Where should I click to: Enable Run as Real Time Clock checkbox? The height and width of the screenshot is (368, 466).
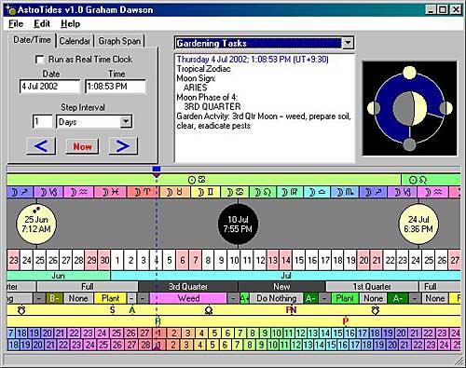pos(40,60)
